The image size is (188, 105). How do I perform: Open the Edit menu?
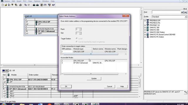[x=13, y=1]
